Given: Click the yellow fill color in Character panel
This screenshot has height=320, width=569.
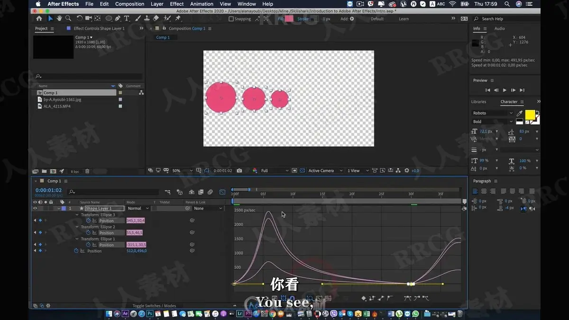Looking at the screenshot, I should pos(529,114).
